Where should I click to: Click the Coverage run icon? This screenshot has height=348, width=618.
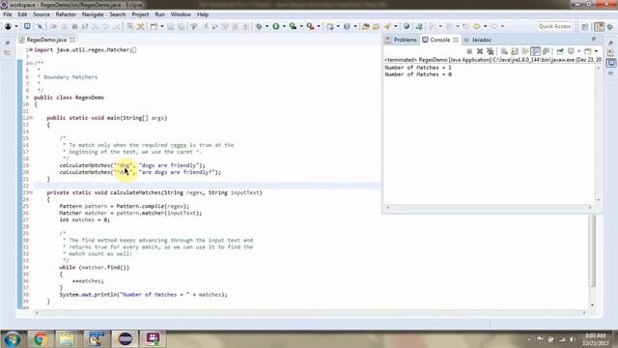click(x=293, y=26)
